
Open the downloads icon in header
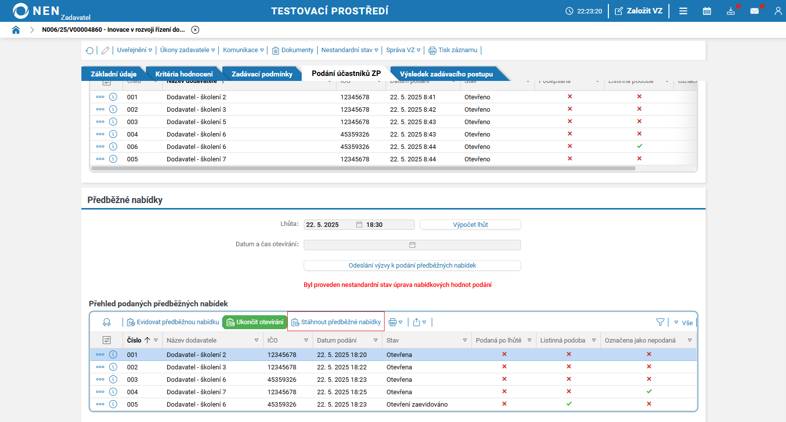(731, 11)
